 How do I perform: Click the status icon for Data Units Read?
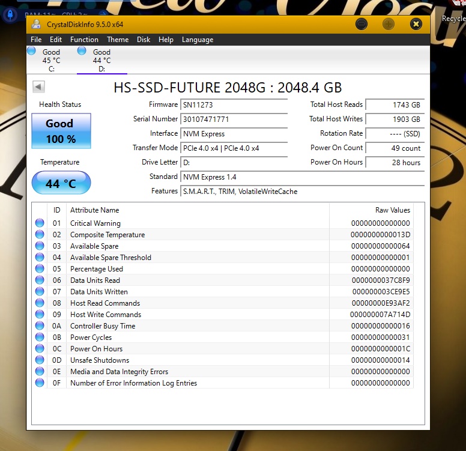(x=40, y=280)
